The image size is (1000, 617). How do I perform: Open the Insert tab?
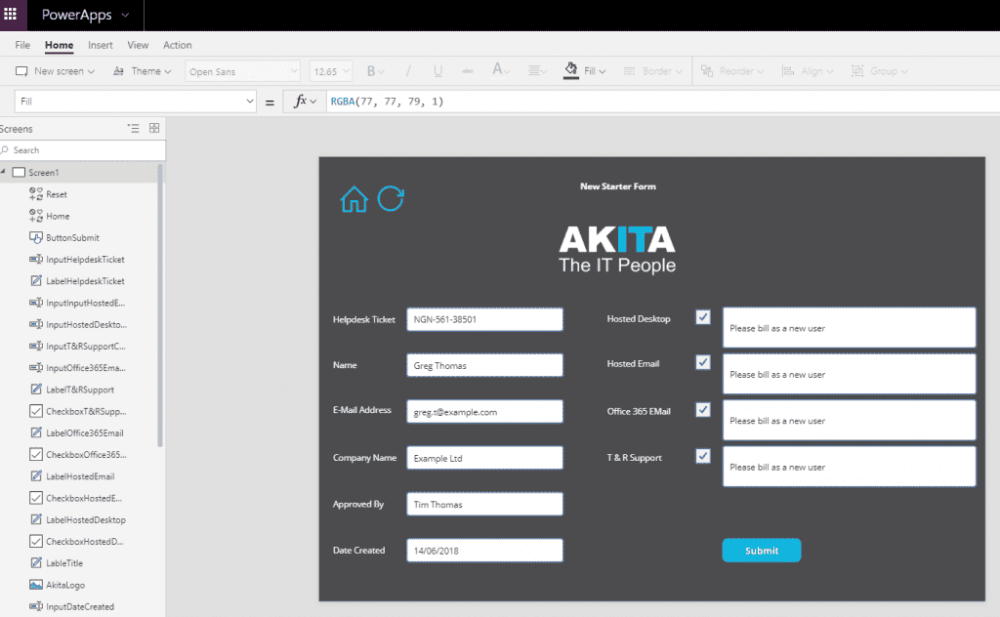pos(101,45)
